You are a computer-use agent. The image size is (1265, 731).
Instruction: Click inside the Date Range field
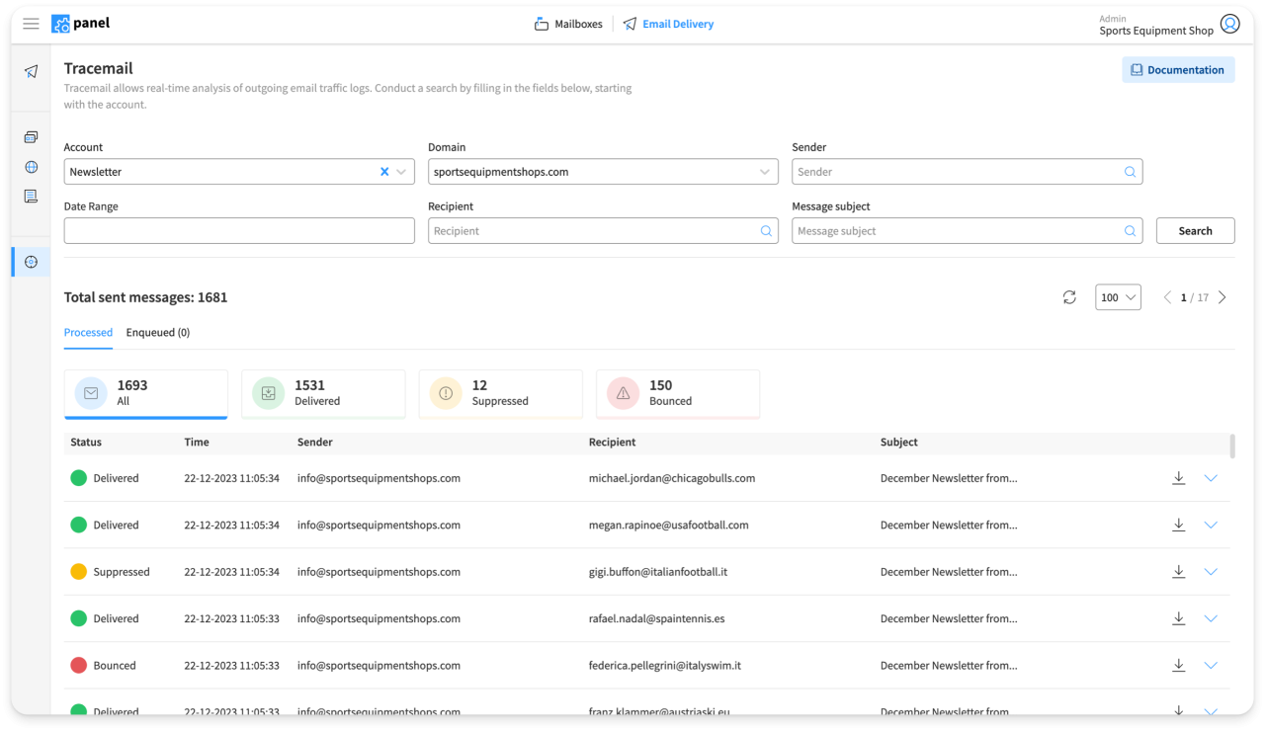pyautogui.click(x=238, y=230)
